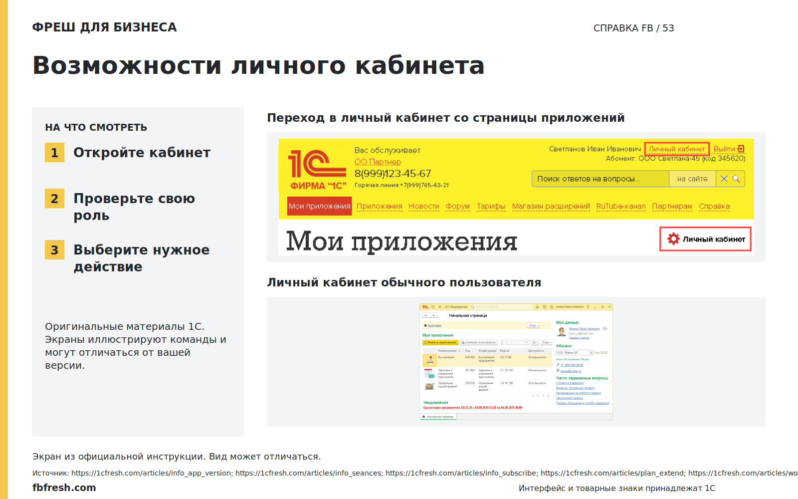The height and width of the screenshot is (499, 798).
Task: Select the на сайте search scope
Action: tap(692, 179)
